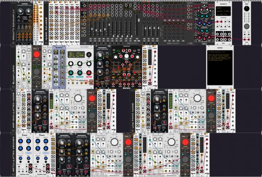
Task: Click the left red Flow button in Drones row
Action: coord(128,142)
